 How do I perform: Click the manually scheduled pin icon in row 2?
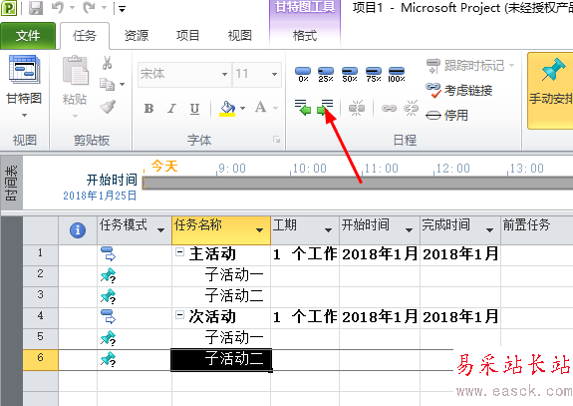pos(109,275)
